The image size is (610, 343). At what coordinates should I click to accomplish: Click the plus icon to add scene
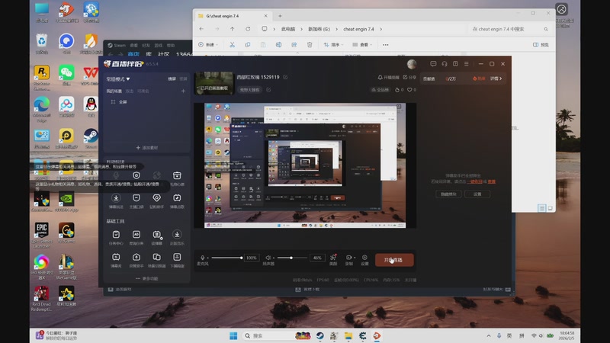tap(183, 91)
